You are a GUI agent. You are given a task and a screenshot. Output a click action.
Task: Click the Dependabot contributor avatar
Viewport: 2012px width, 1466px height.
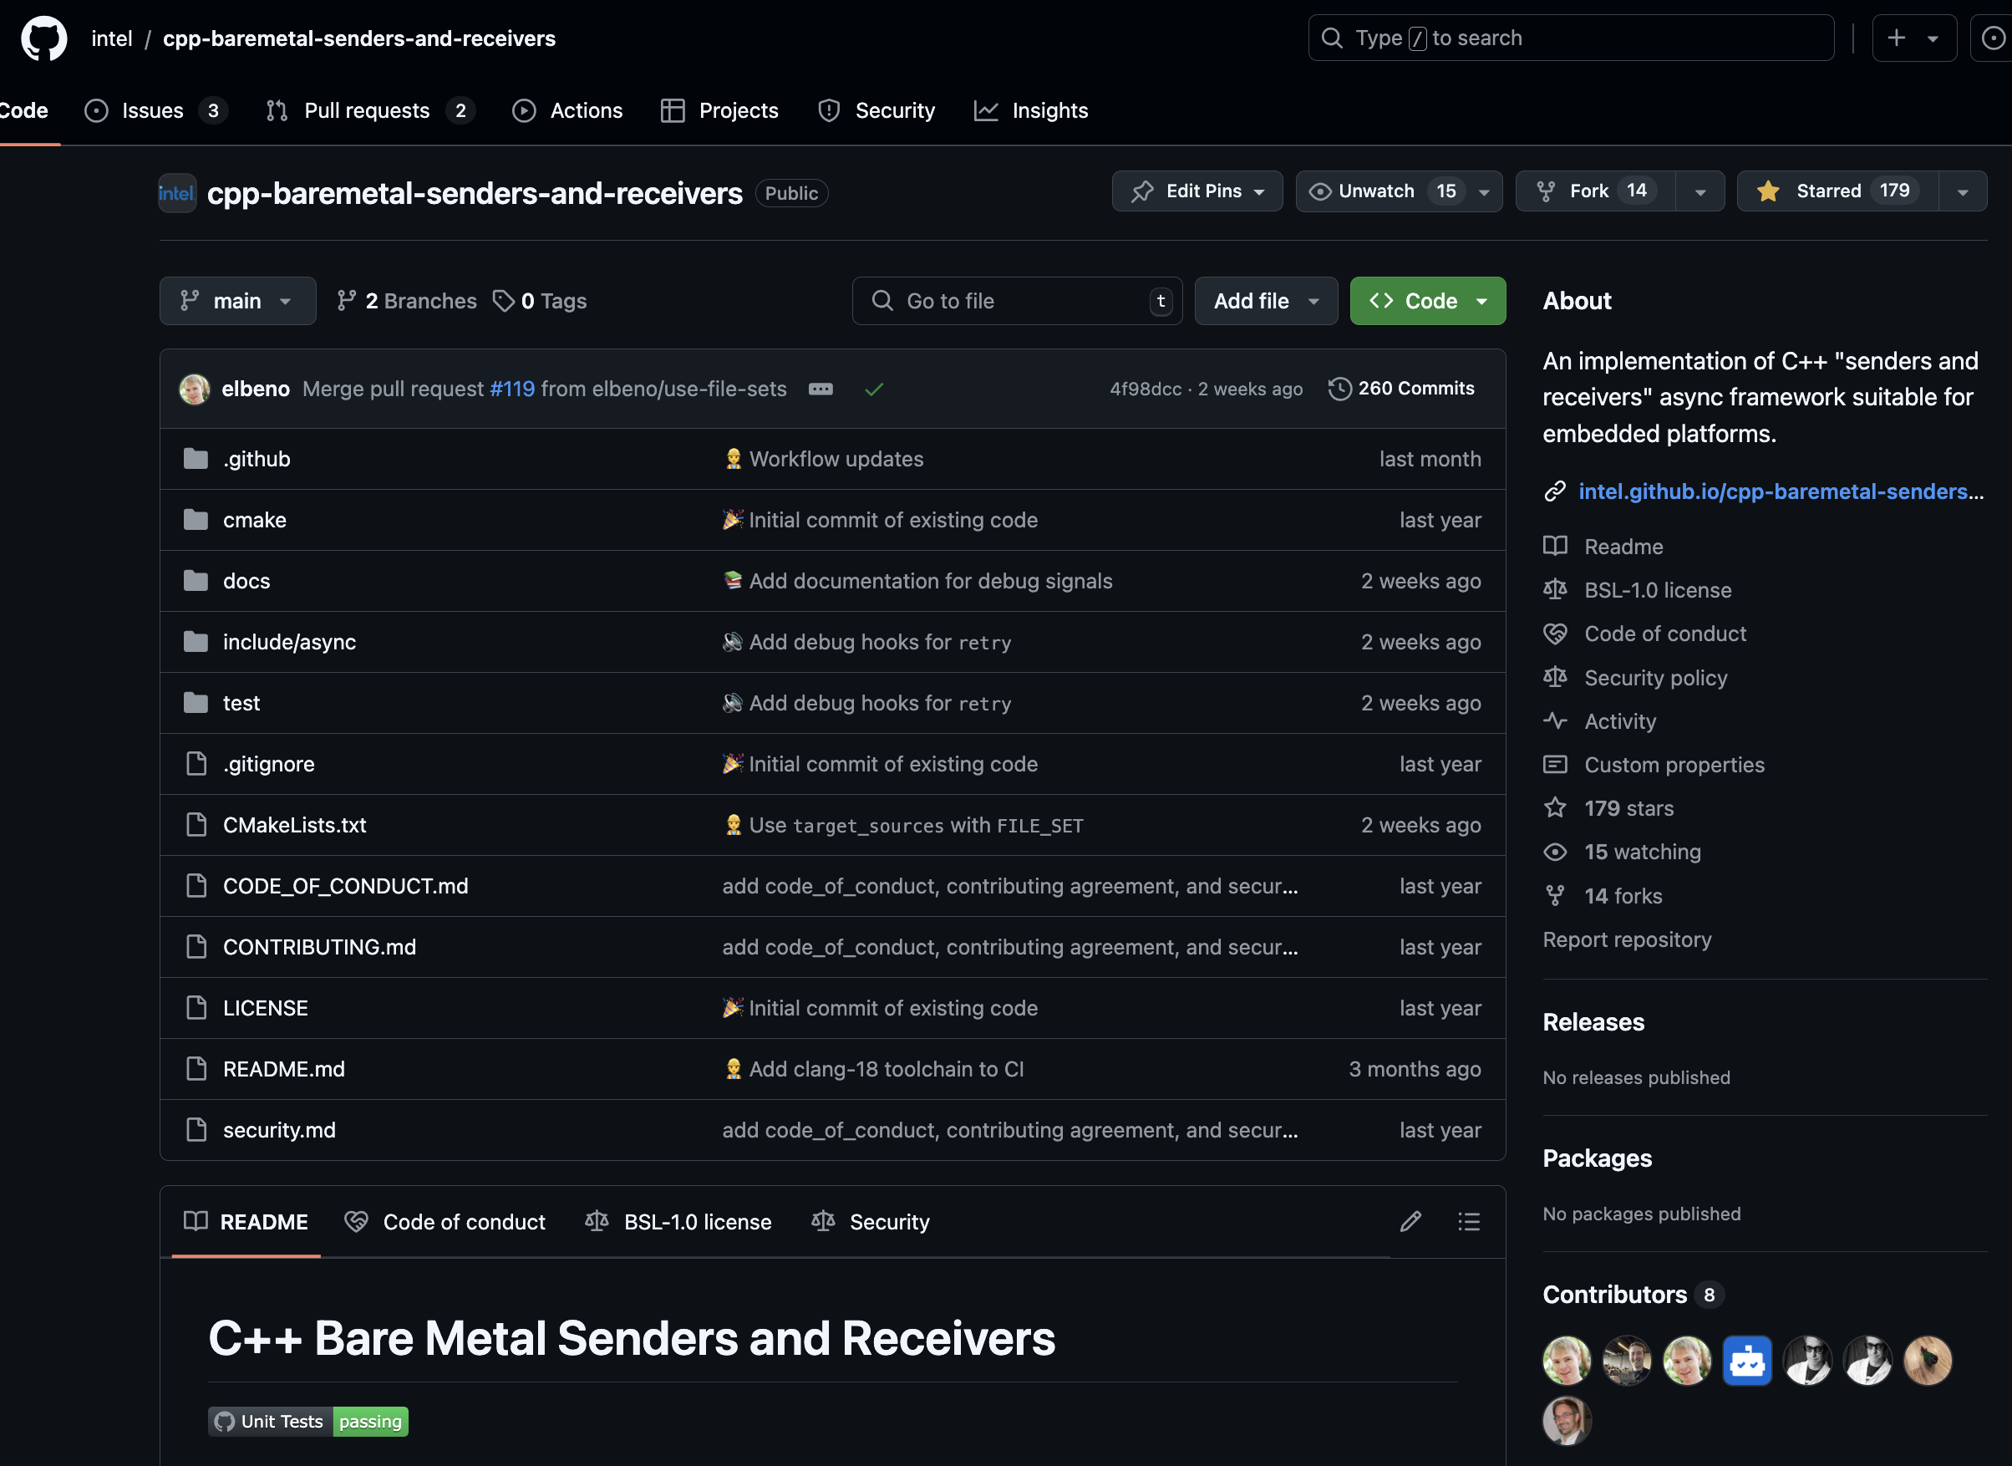pos(1747,1361)
